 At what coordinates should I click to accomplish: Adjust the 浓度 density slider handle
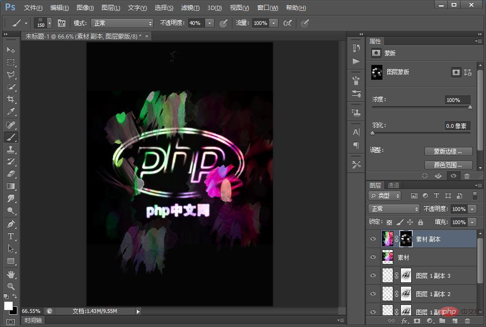(470, 107)
